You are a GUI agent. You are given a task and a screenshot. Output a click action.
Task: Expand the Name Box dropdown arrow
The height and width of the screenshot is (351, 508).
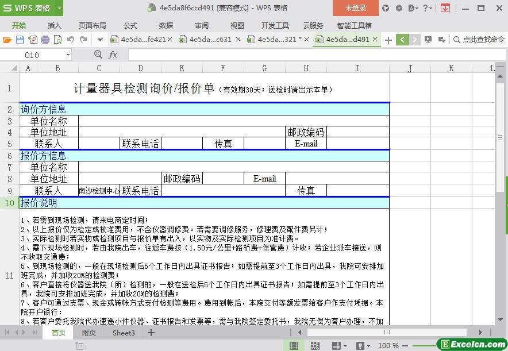[x=68, y=55]
